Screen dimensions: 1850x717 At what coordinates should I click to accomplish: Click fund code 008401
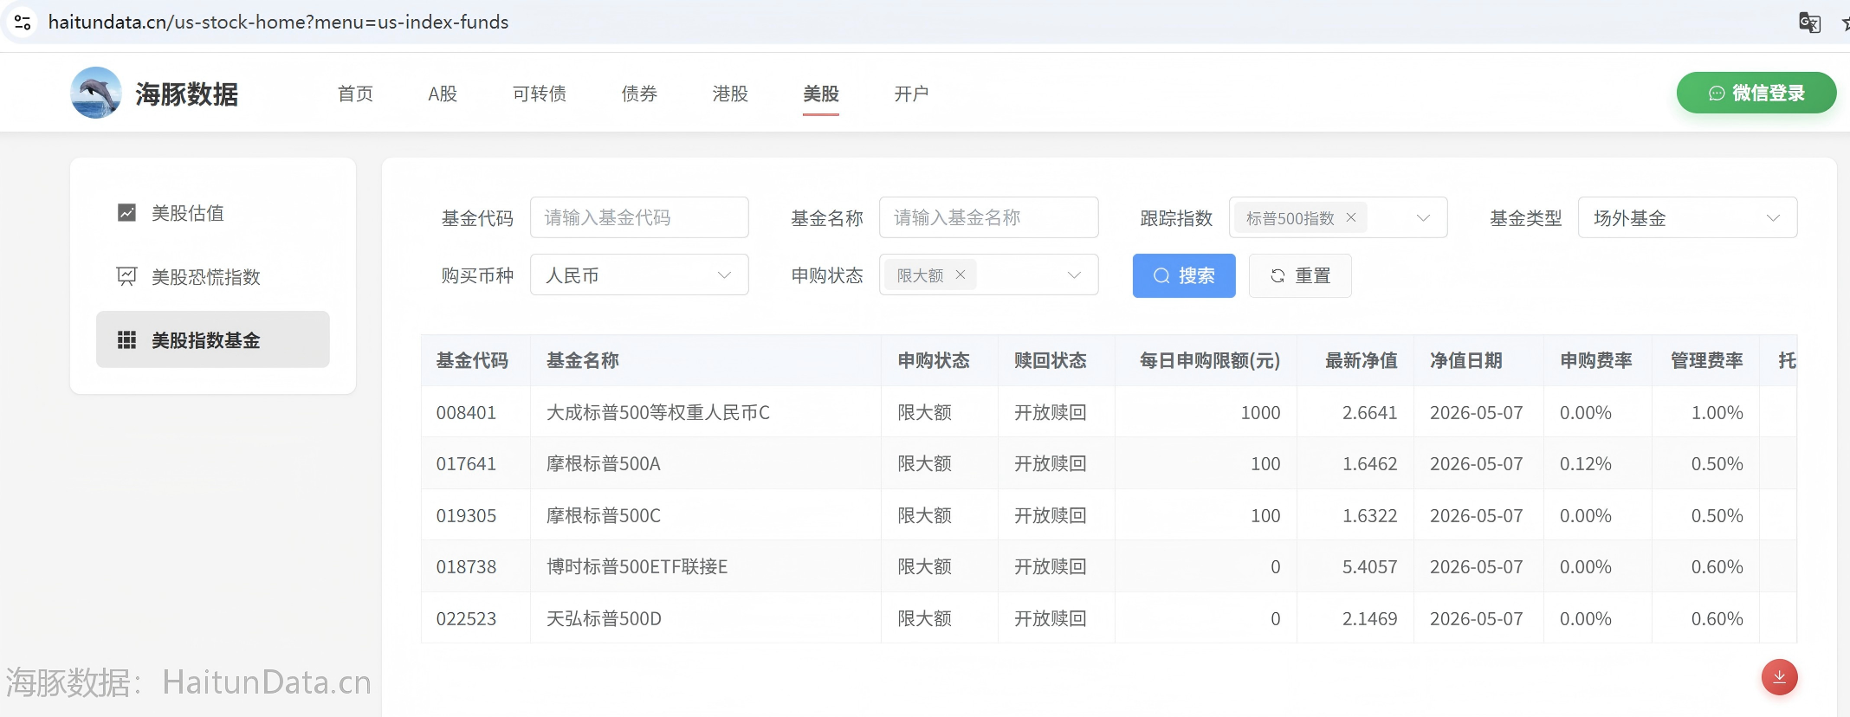(466, 412)
